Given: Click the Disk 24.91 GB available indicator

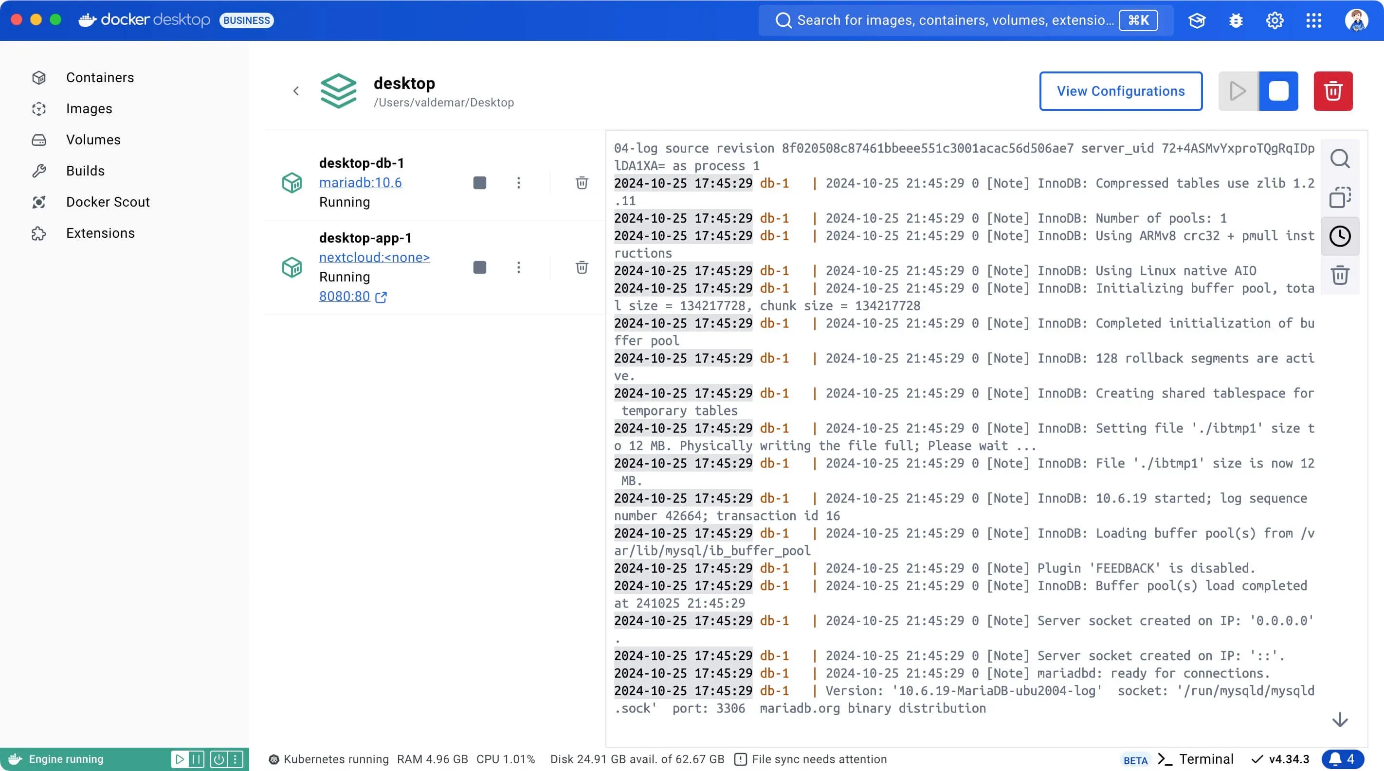Looking at the screenshot, I should 637,759.
